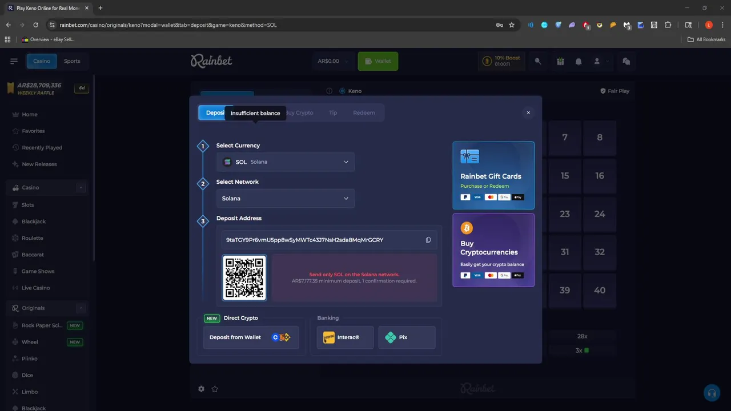The height and width of the screenshot is (411, 731).
Task: Click the deposit QR code
Action: 244,278
